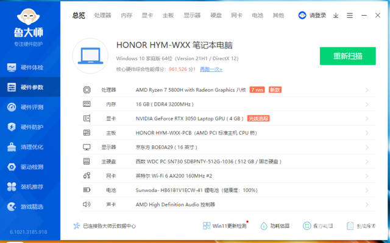Screen dimensions: 390x243
Task: Switch to 网卡 tab
Action: coord(236,15)
